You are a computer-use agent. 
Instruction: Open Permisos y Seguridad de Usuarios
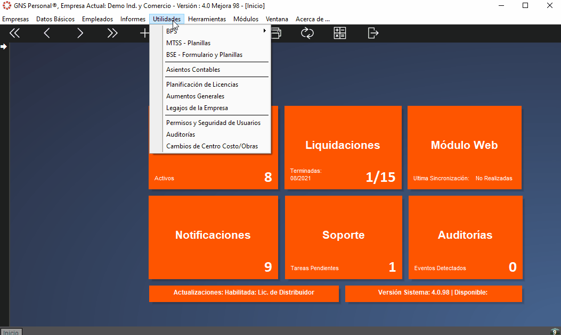(x=216, y=122)
